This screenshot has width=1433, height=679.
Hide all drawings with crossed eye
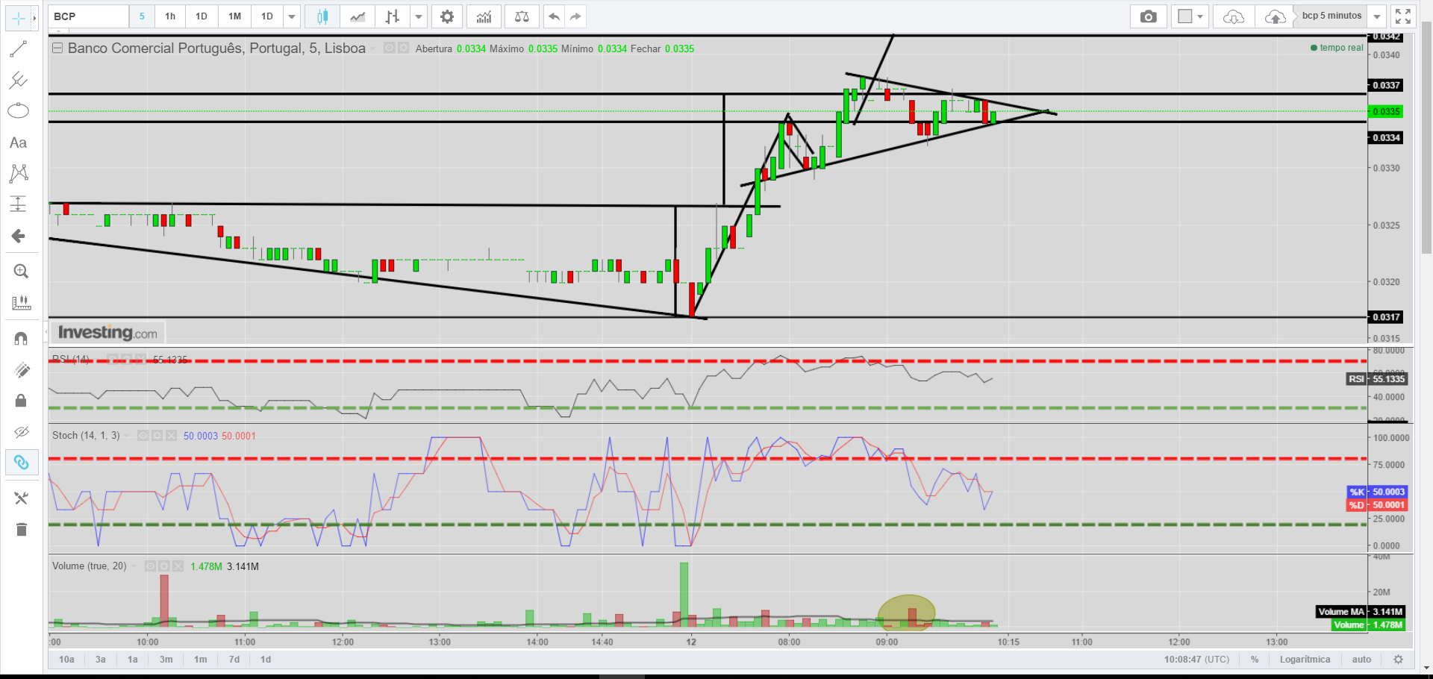pos(21,432)
